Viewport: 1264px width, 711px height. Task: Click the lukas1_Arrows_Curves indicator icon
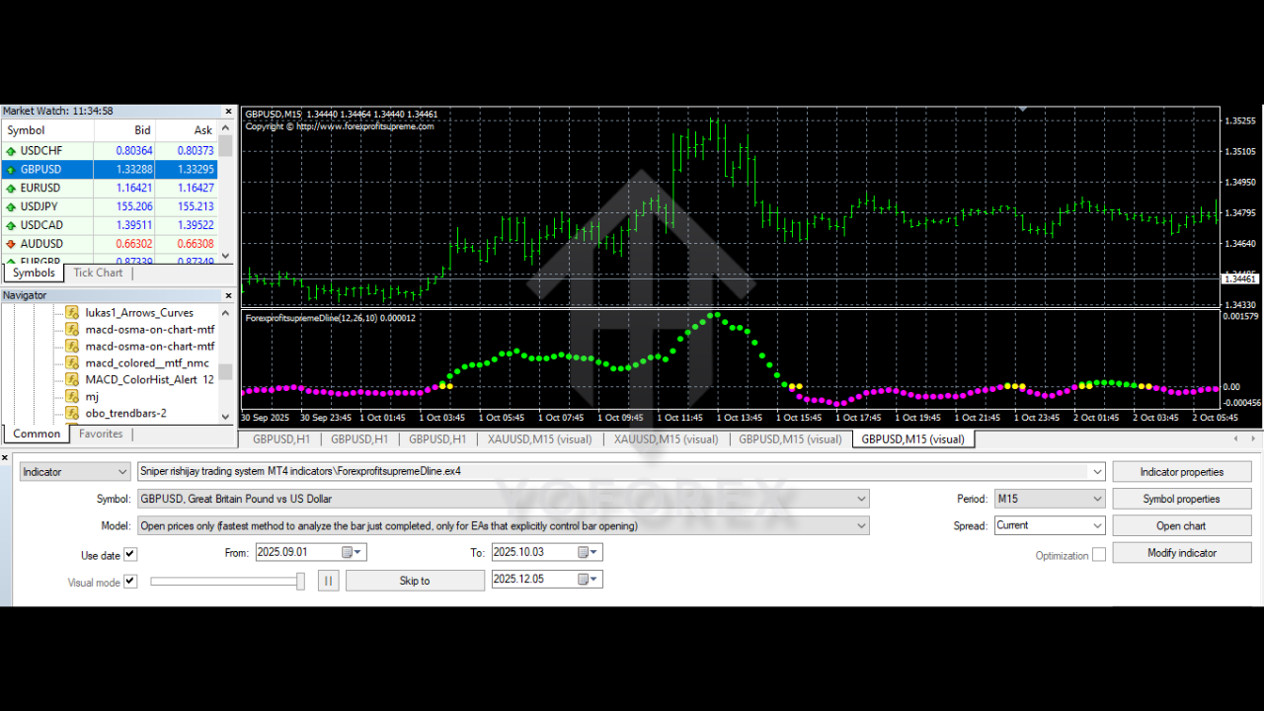tap(72, 312)
